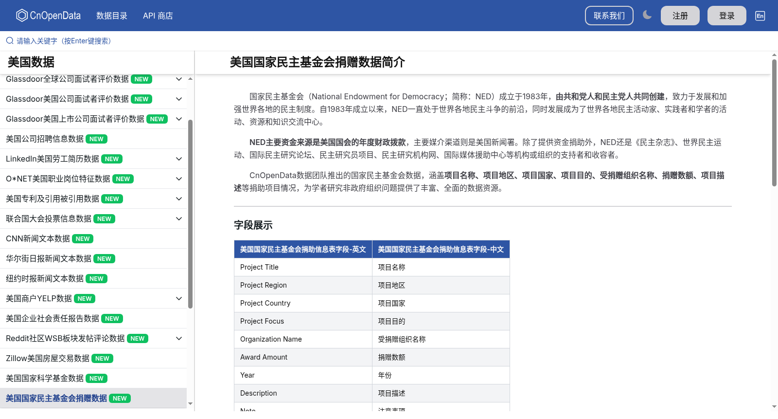Screen dimensions: 778x419
Task: Click the 联系我们 button
Action: pyautogui.click(x=609, y=16)
